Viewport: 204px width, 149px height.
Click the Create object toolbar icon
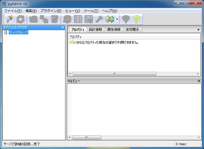(44, 19)
